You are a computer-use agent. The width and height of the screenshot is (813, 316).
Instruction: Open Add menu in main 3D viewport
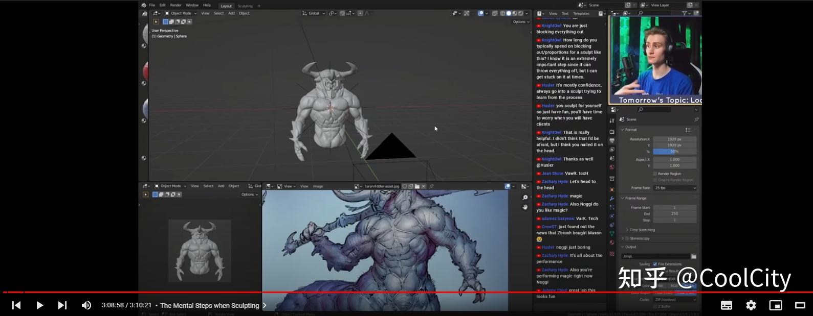point(231,13)
